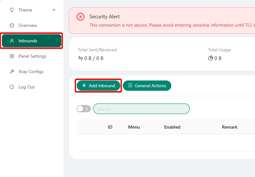Screen dimensions: 255x177
Task: Click the ID column header
Action: (x=110, y=127)
